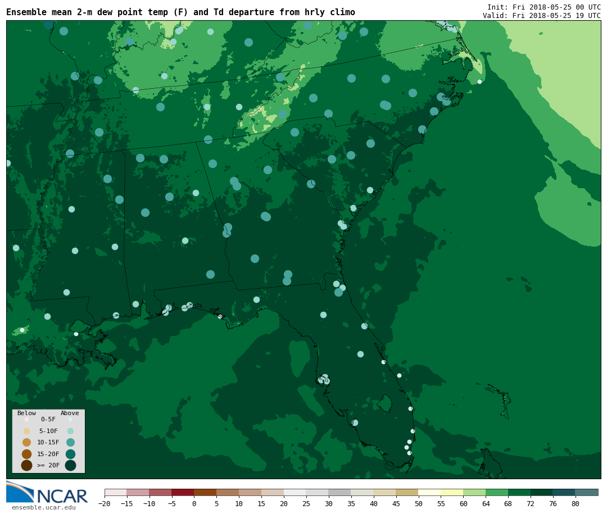Select the light aqua '5-10F' Above legend circle
The width and height of the screenshot is (607, 514).
pos(70,431)
